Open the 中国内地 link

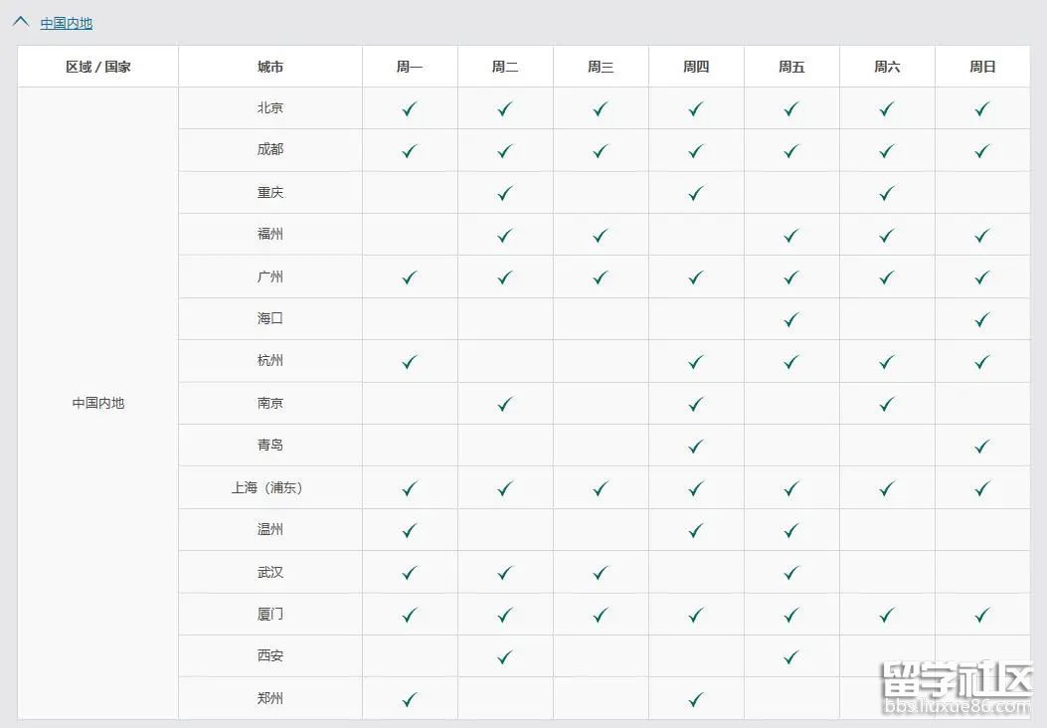67,23
